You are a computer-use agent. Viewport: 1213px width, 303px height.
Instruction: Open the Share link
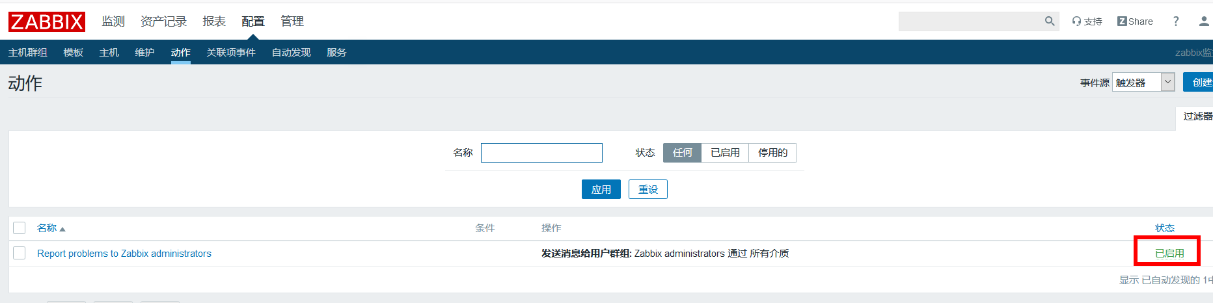tap(1135, 21)
